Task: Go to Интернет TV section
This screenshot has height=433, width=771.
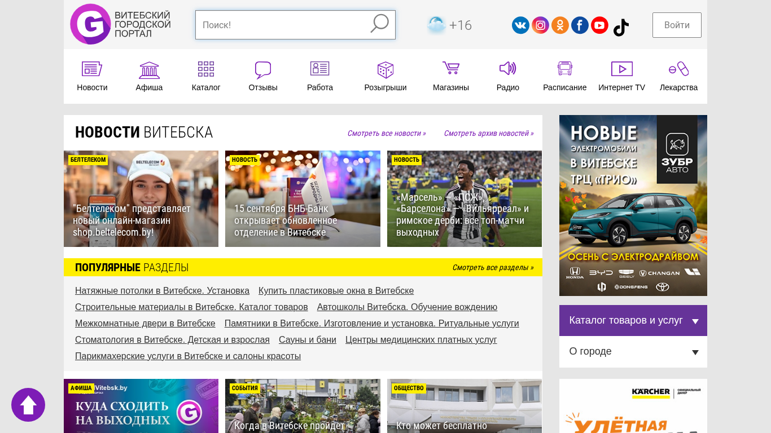Action: pos(621,77)
